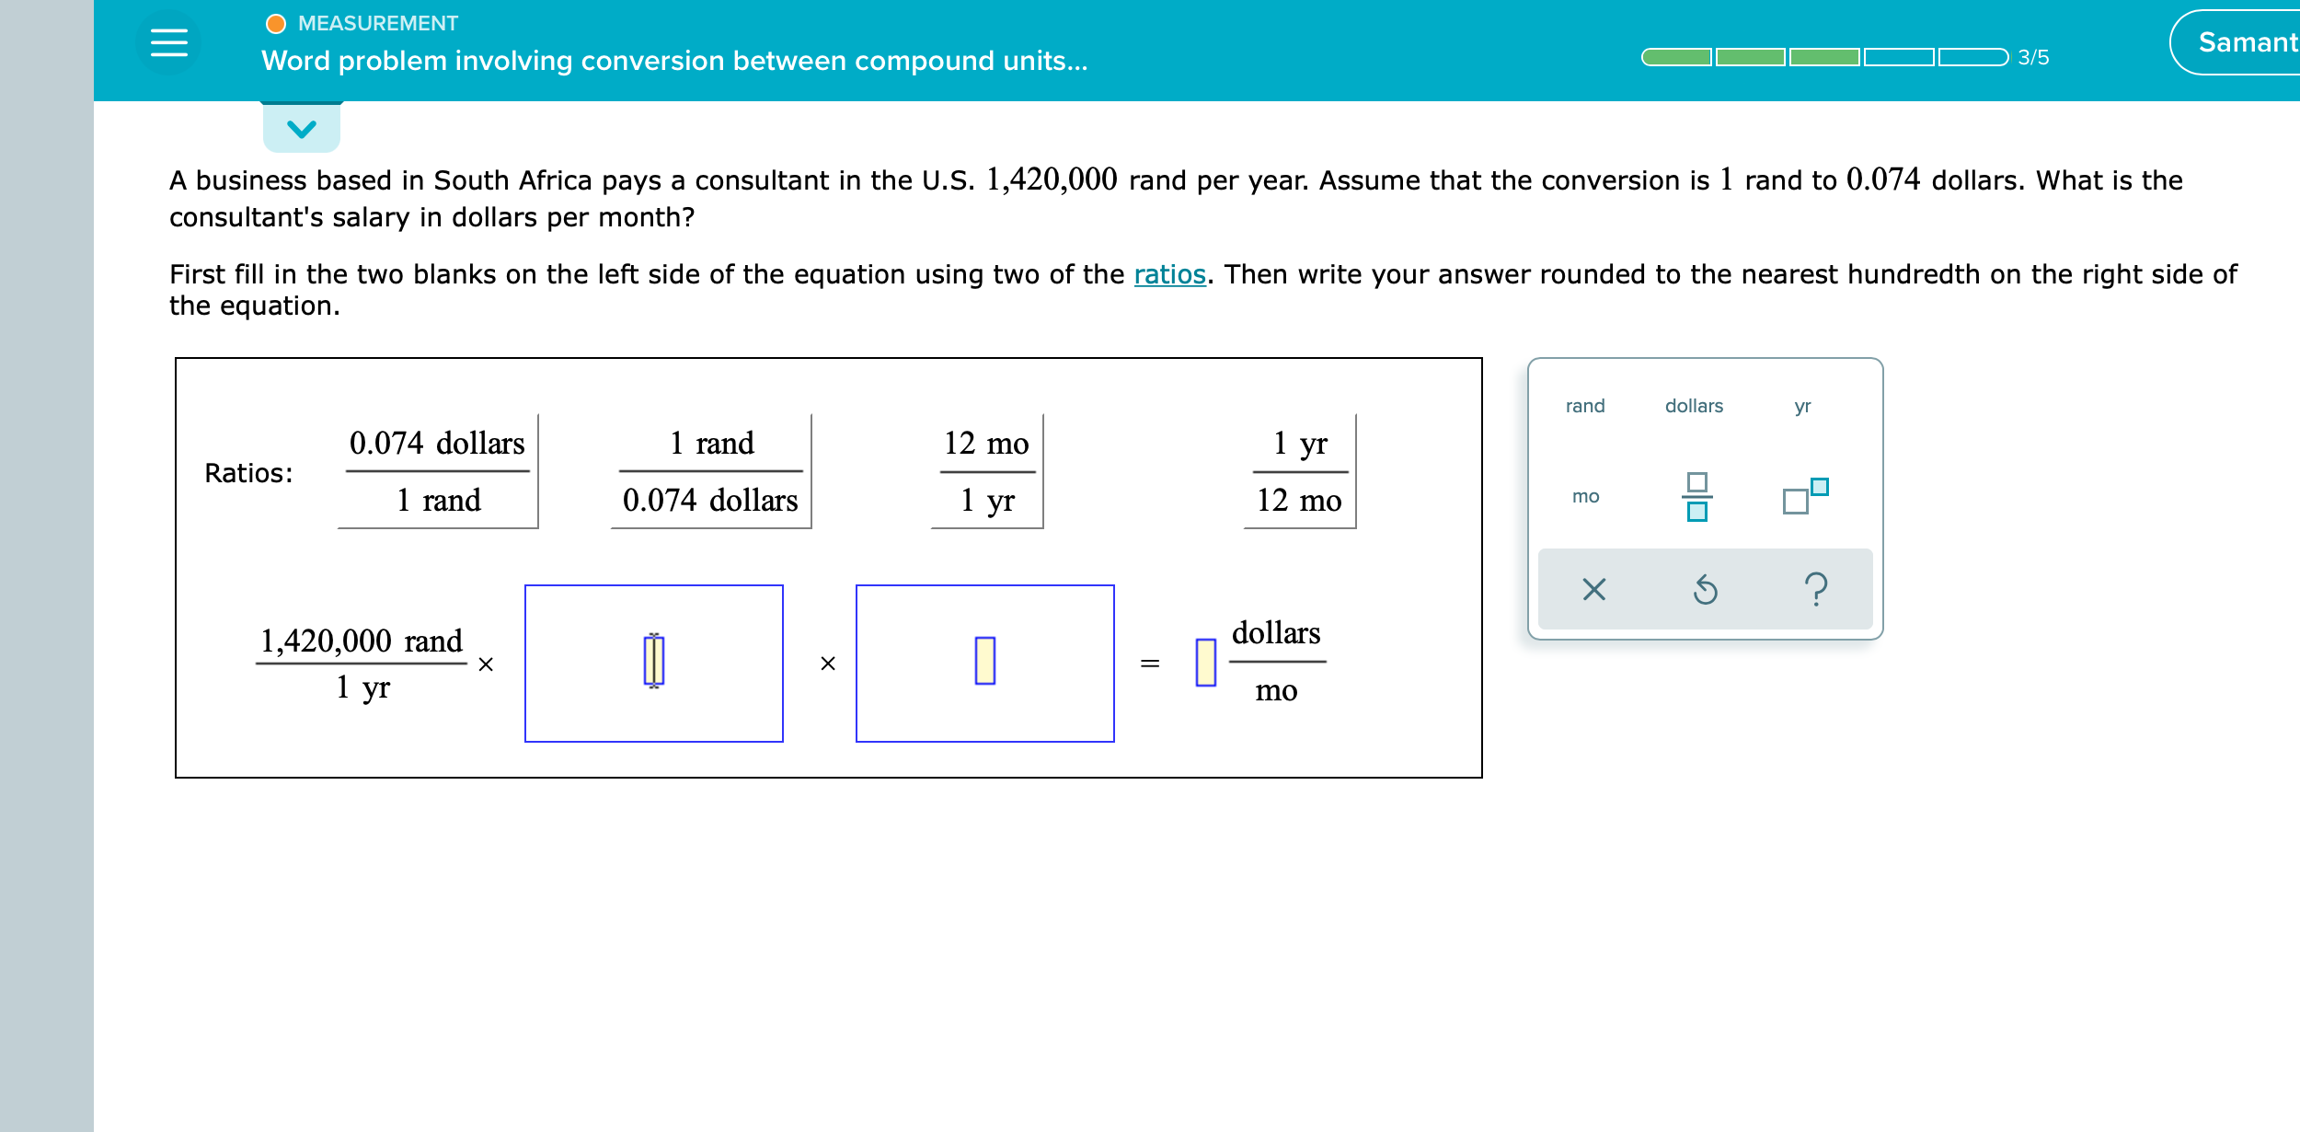Open the 'ratios' hyperlink
Viewport: 2300px width, 1132px height.
click(x=1168, y=273)
